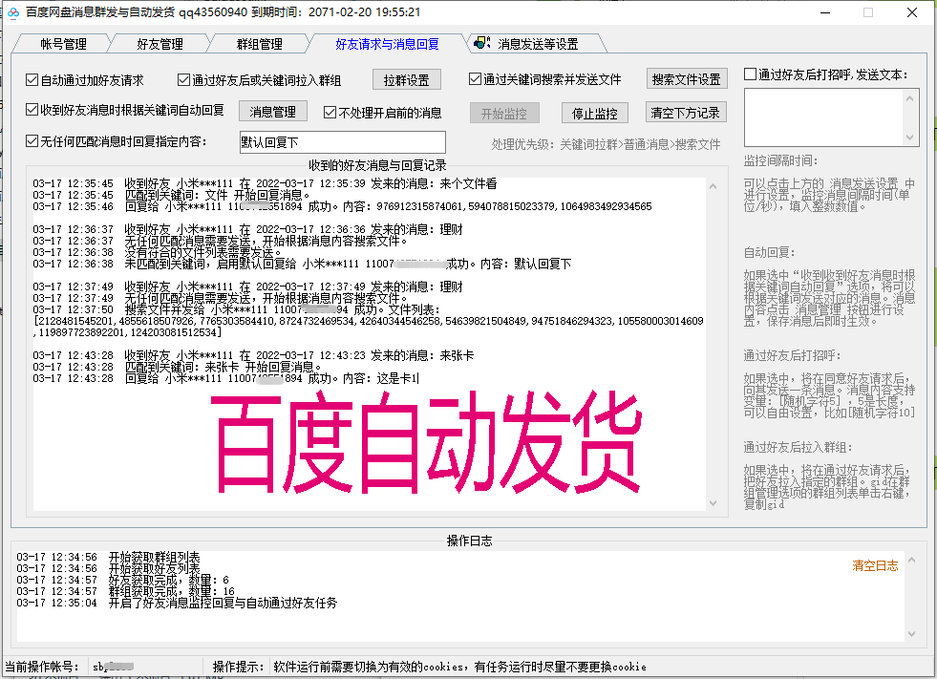Click up arrow of message record scrollbar
Viewport: 937px width, 679px height.
click(x=713, y=186)
